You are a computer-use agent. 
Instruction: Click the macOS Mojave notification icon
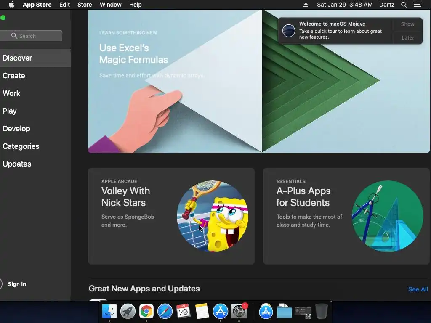click(289, 30)
